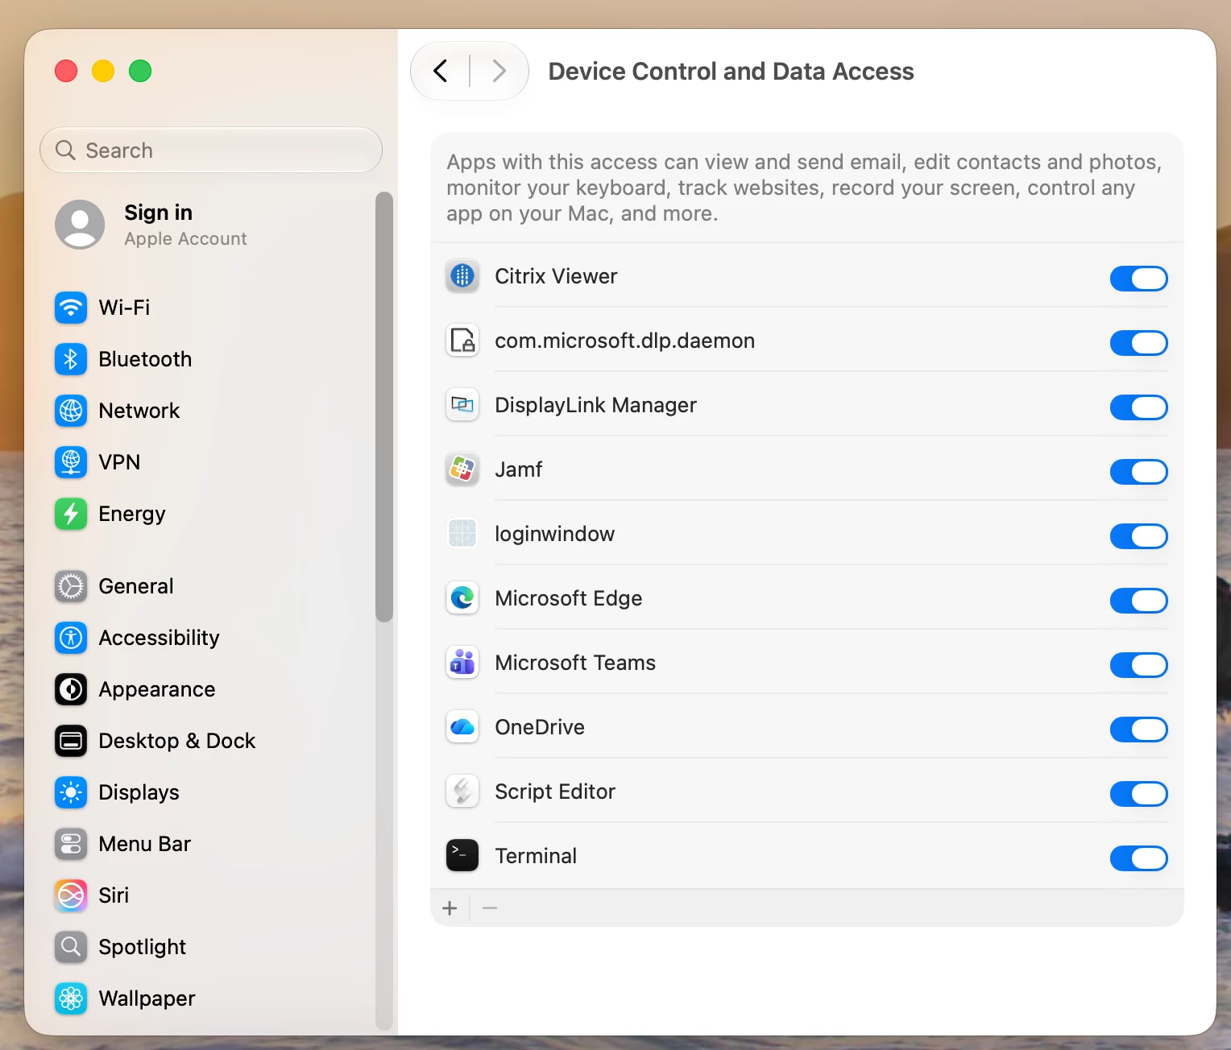Click the DisplayLink Manager icon

click(462, 405)
